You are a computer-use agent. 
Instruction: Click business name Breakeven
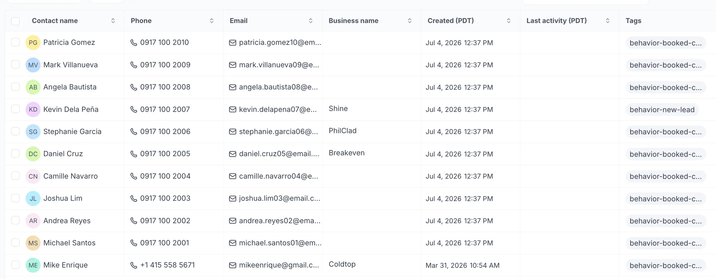[x=346, y=153]
